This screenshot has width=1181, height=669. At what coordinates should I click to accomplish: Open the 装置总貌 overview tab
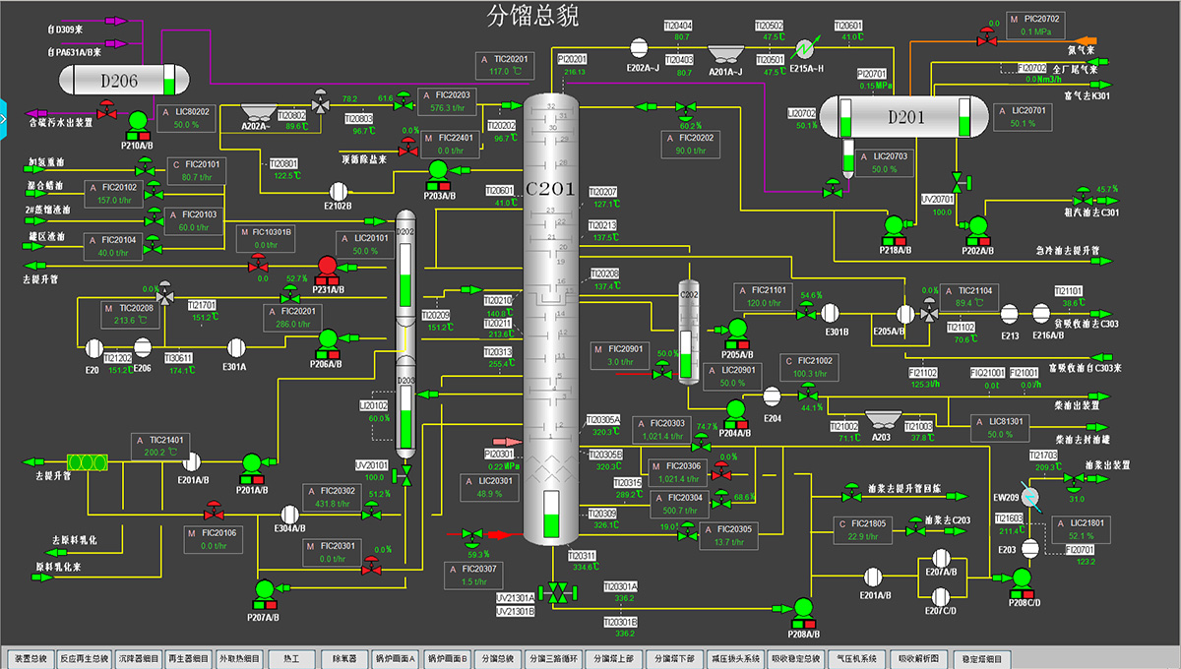(x=28, y=658)
